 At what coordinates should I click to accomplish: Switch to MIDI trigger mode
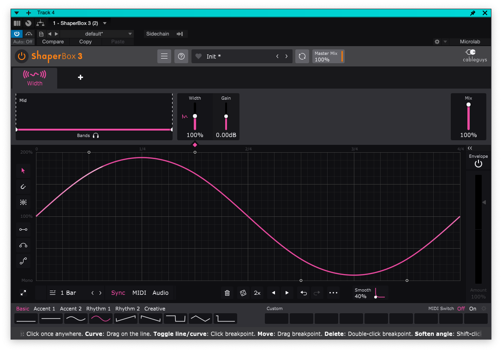tap(139, 293)
